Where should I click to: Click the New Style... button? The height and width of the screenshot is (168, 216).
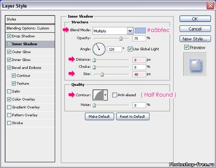point(195,39)
